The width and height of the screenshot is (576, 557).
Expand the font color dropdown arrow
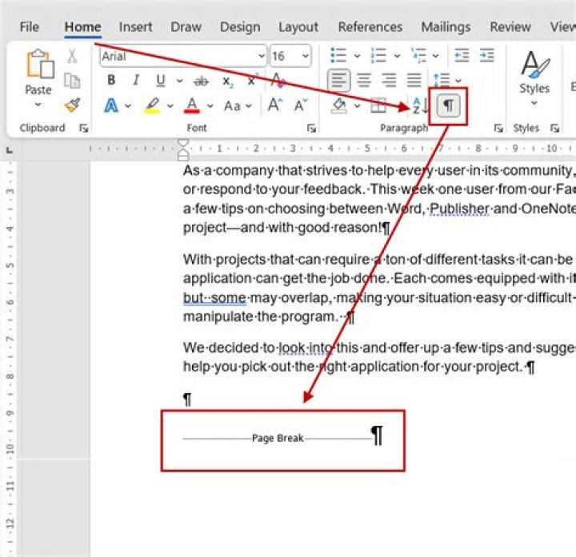(210, 106)
